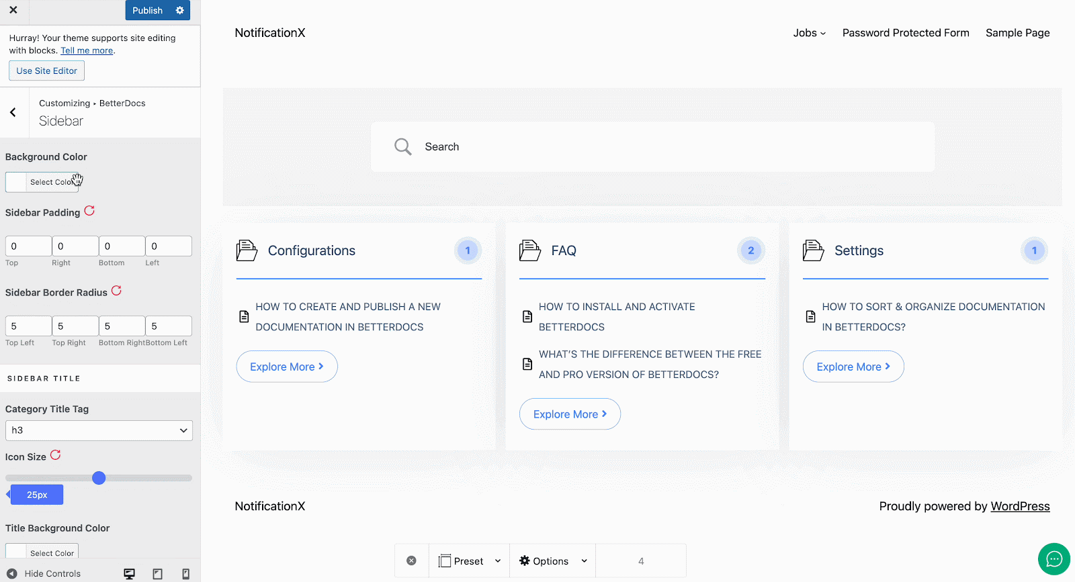Click NotificationX site title in header
Image resolution: width=1075 pixels, height=582 pixels.
(x=270, y=33)
